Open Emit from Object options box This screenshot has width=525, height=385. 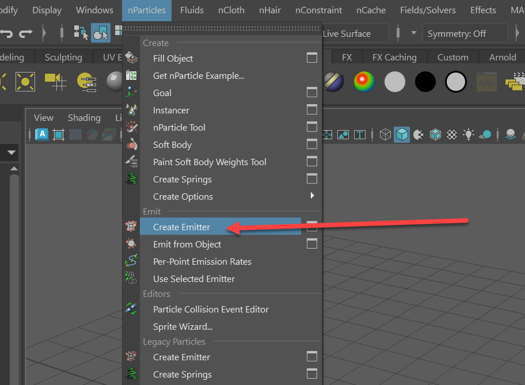pyautogui.click(x=312, y=244)
